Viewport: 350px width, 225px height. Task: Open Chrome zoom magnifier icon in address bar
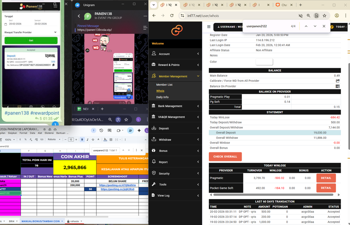point(309,16)
